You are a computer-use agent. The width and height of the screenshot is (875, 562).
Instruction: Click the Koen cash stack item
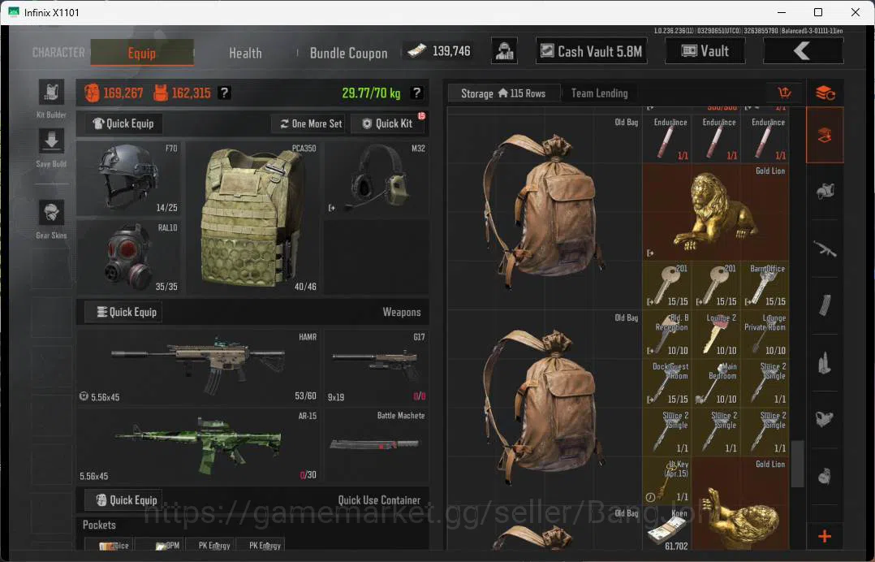click(x=667, y=529)
